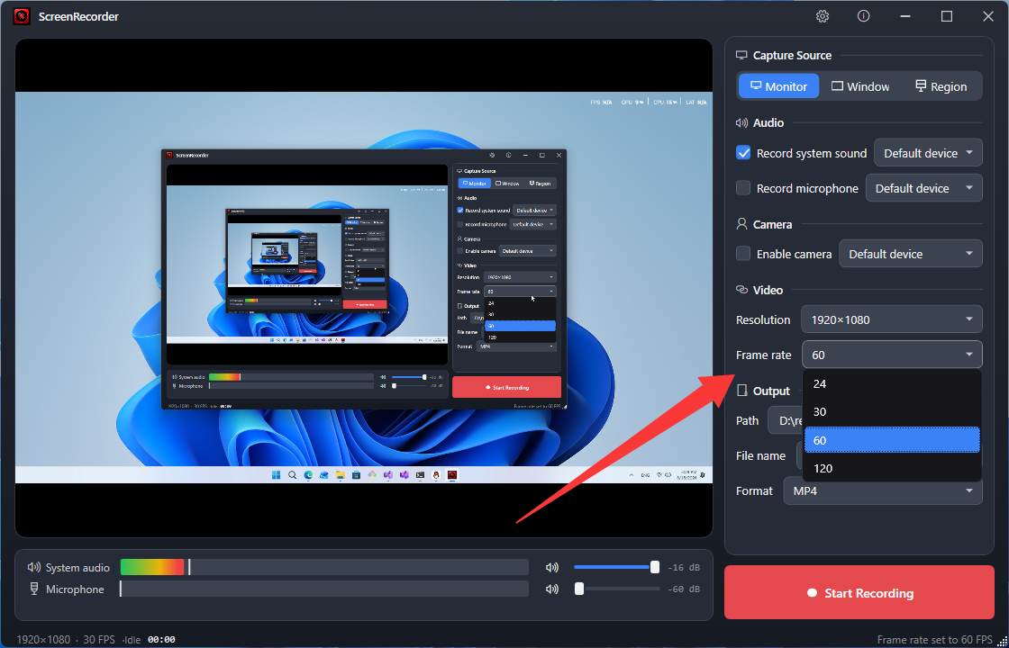This screenshot has height=648, width=1009.
Task: Switch capture source to Region
Action: click(x=941, y=86)
